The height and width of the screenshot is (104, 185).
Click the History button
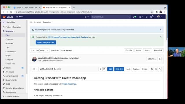point(147,50)
